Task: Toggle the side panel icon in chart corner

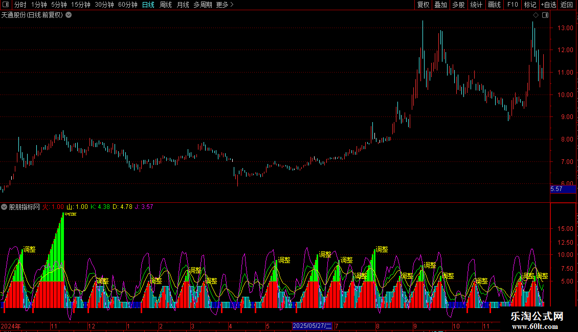Action: point(545,15)
